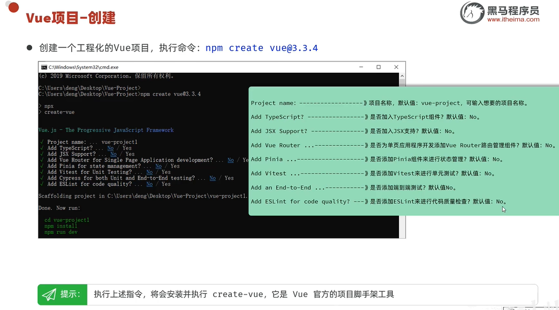Click the Add Vue Router row in green panel
Viewport: 559px width, 310px height.
coord(403,145)
